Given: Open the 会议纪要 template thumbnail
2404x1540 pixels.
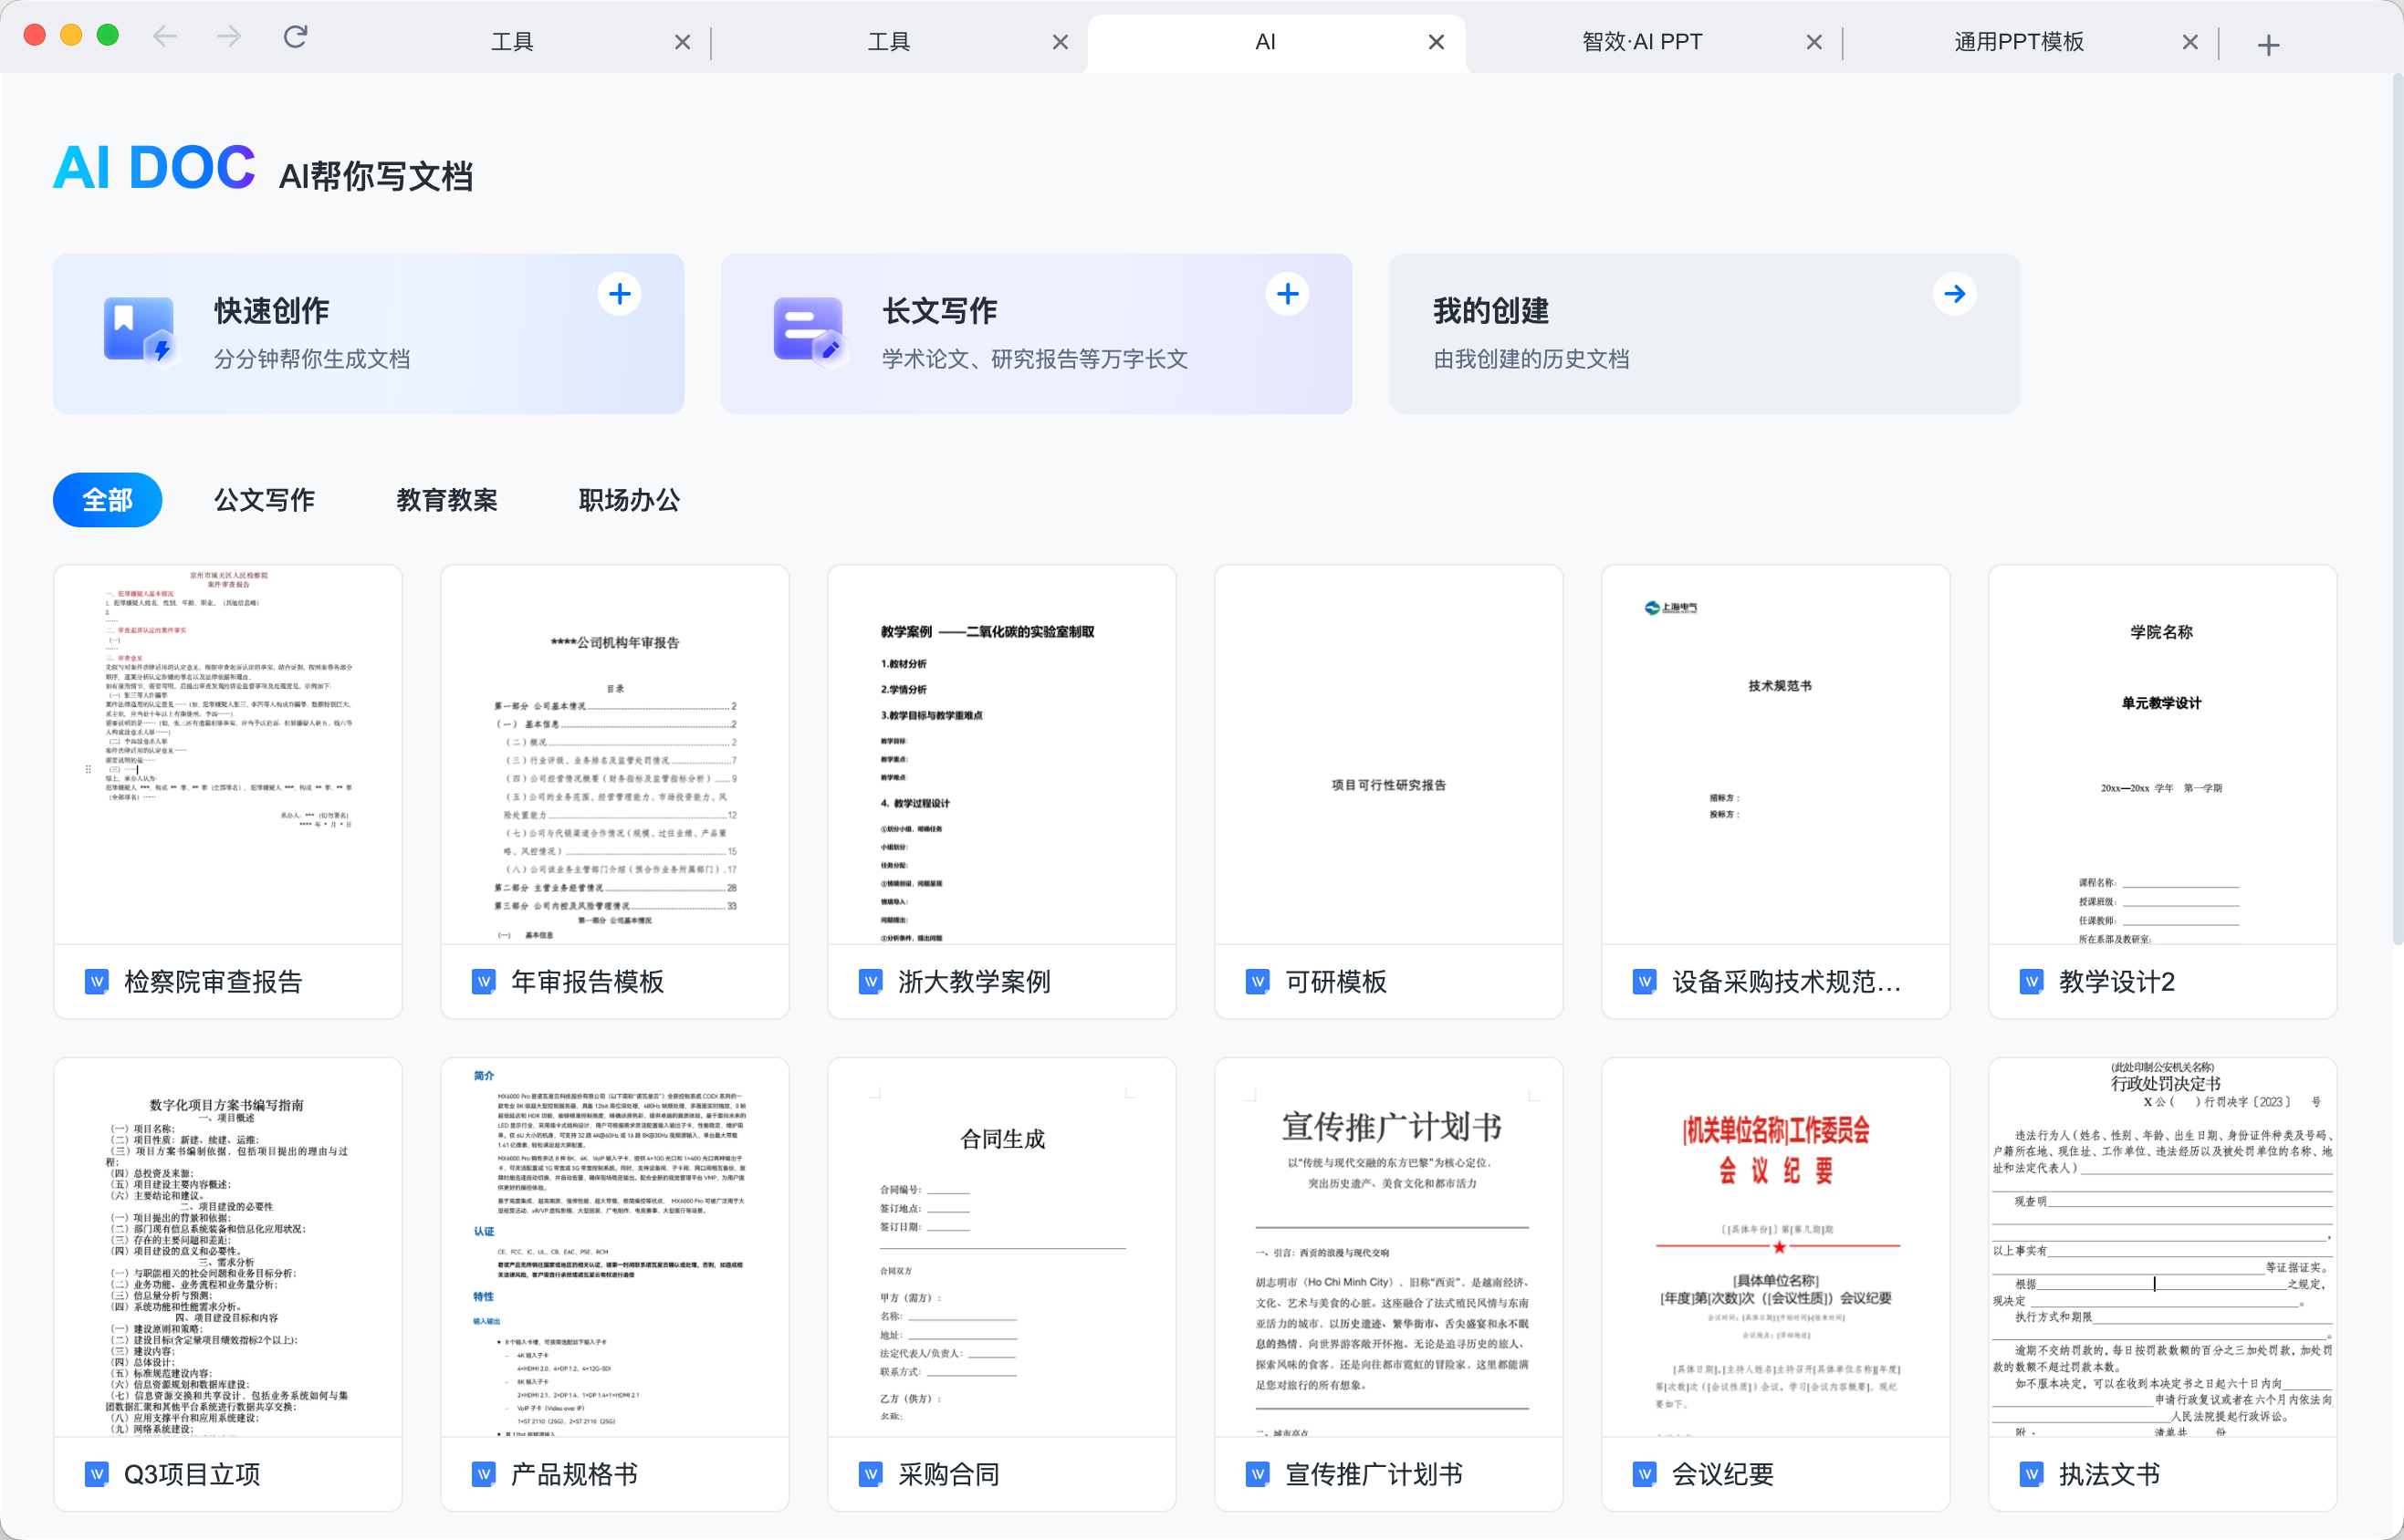Looking at the screenshot, I should 1776,1248.
